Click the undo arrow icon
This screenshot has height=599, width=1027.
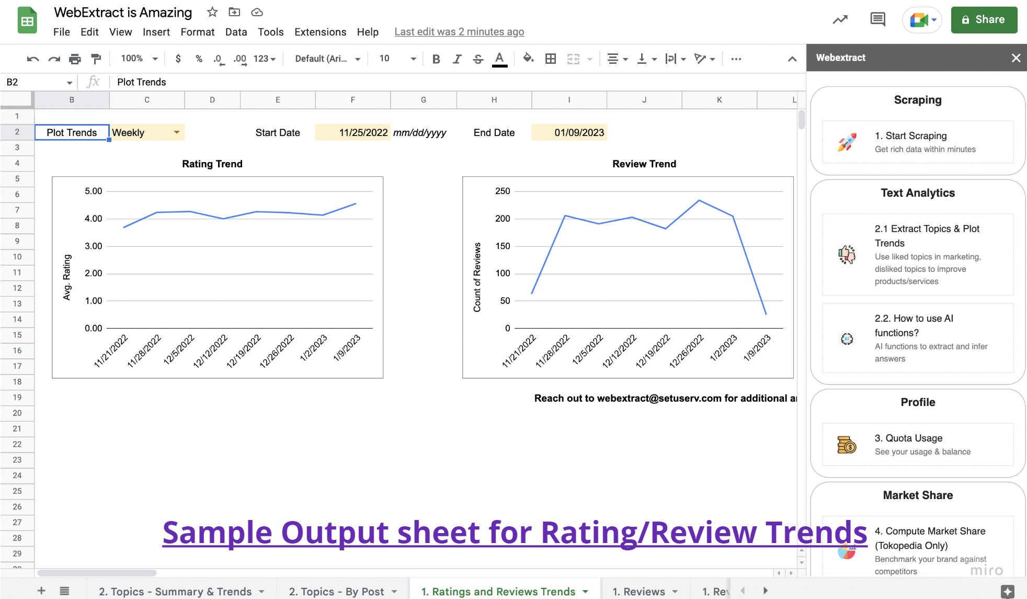(x=33, y=59)
